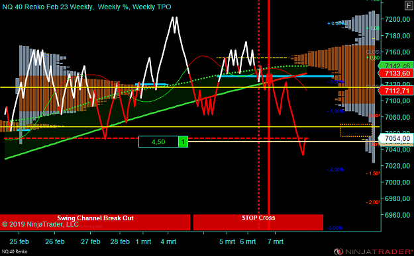
Task: Select the 4,50 order marker box
Action: coord(158,142)
